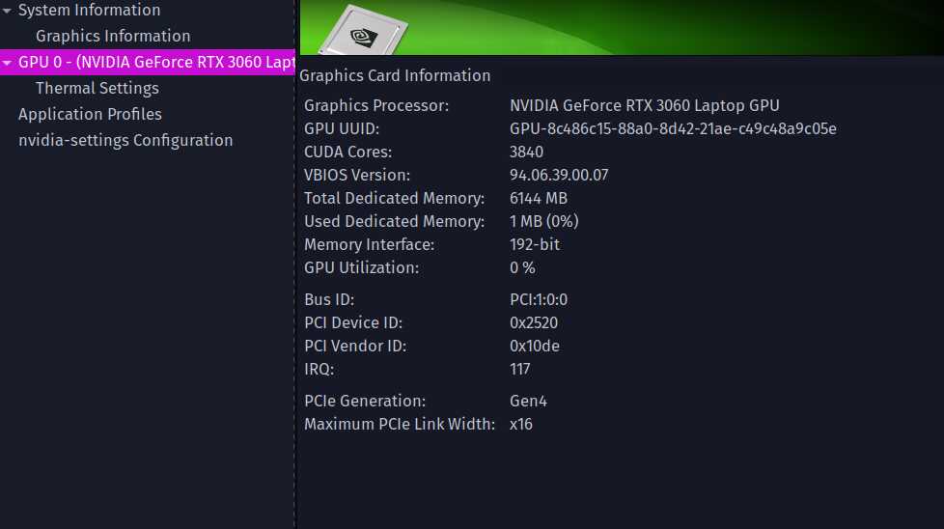Click the green NVIDIA banner image
The image size is (944, 529).
(622, 27)
